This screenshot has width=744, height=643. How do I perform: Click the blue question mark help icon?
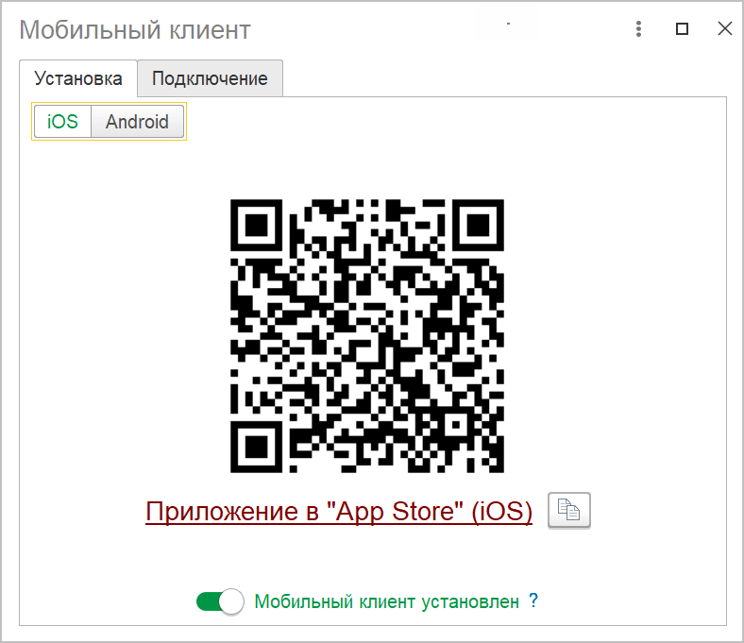tap(533, 601)
